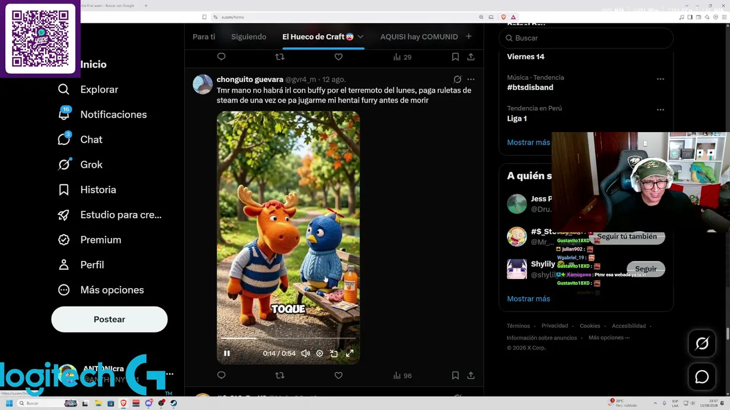Open the Términos footer link

(518, 326)
